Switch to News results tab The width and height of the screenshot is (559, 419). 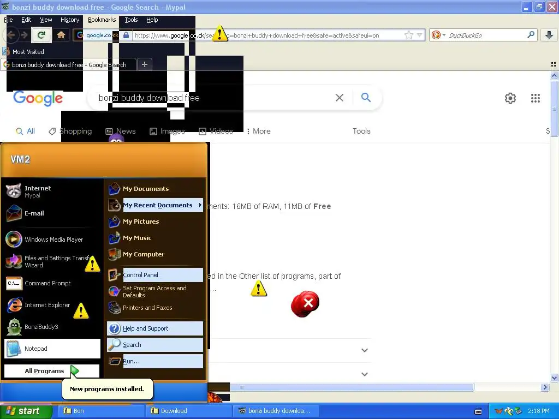point(121,131)
